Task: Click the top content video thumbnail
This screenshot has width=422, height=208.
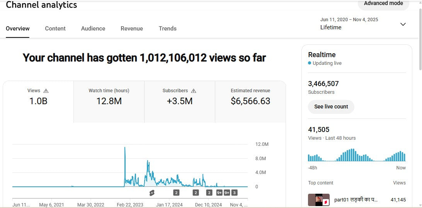Action: 318,200
